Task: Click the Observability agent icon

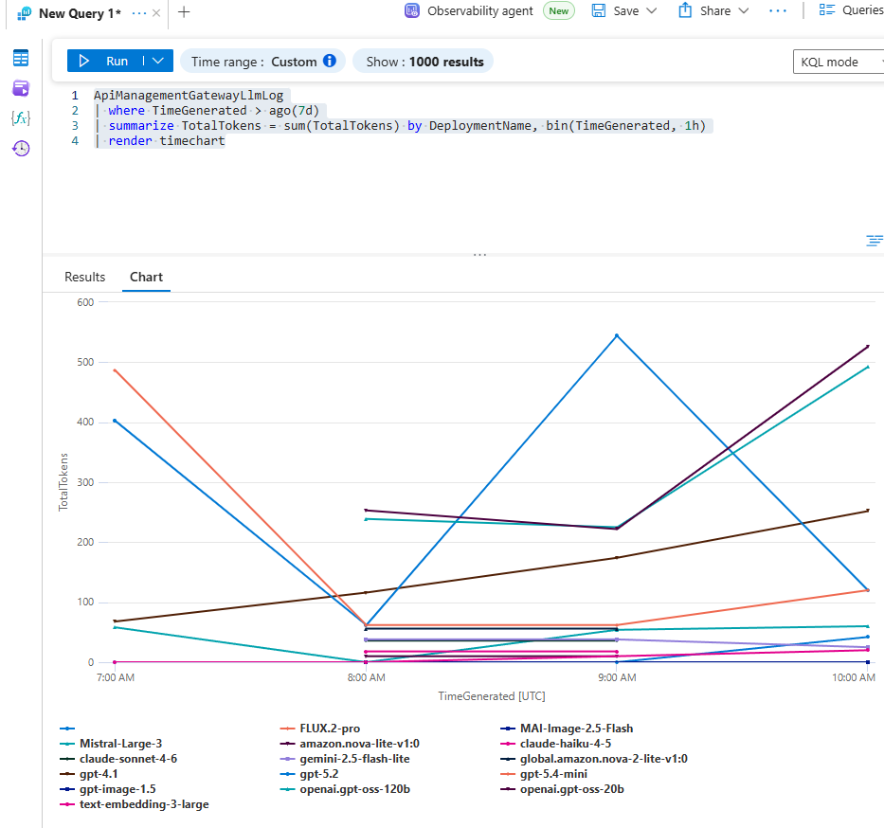Action: tap(412, 10)
